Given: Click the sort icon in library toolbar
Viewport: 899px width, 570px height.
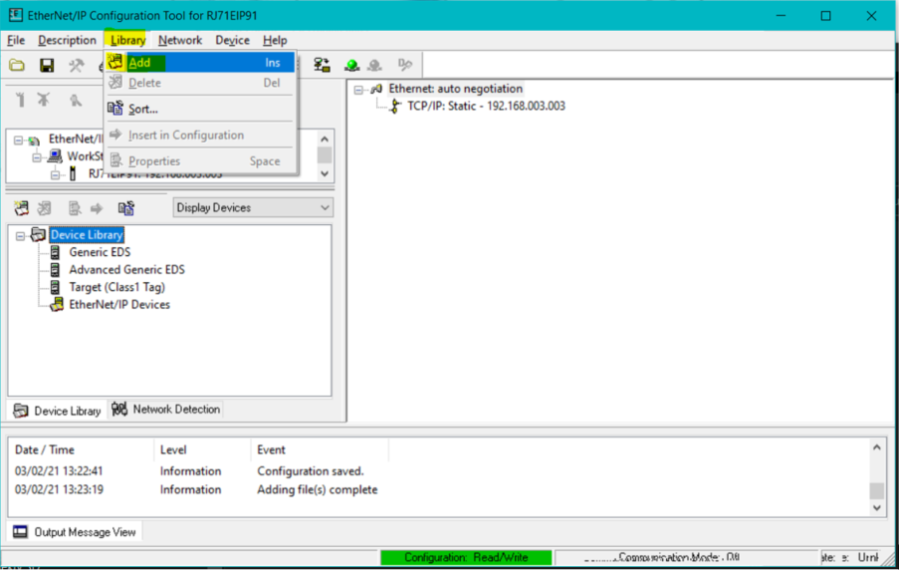Looking at the screenshot, I should coord(126,208).
